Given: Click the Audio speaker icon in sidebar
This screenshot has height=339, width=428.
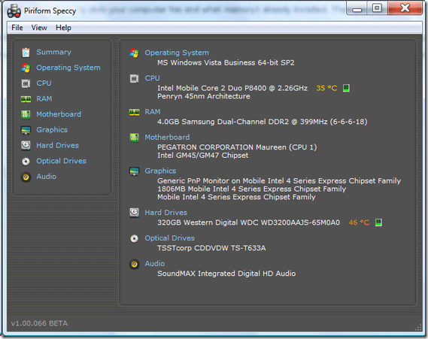Looking at the screenshot, I should pos(26,177).
